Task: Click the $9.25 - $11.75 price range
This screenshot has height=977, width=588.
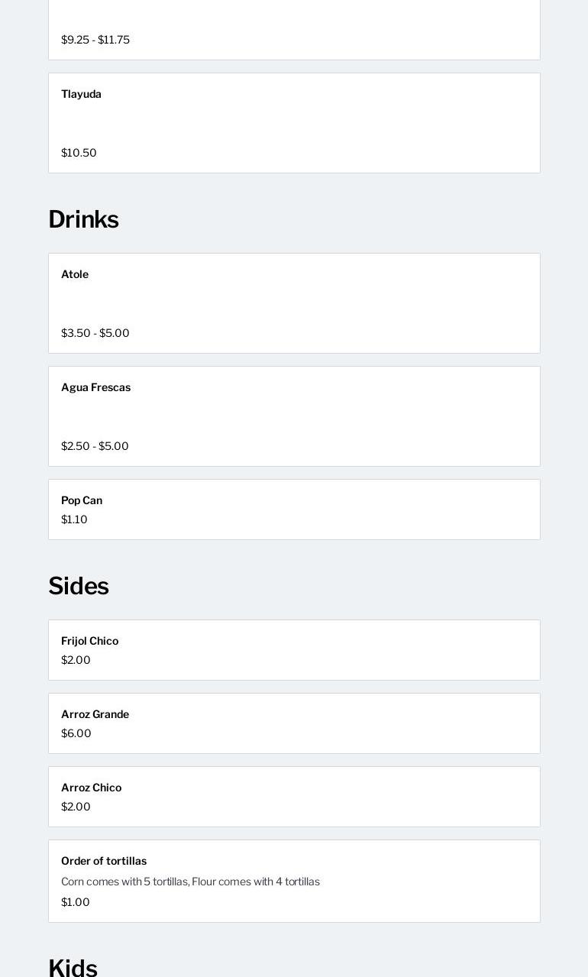Action: coord(95,40)
